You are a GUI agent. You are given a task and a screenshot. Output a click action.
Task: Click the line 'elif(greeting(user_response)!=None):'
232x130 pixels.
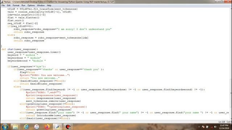tap(47, 104)
